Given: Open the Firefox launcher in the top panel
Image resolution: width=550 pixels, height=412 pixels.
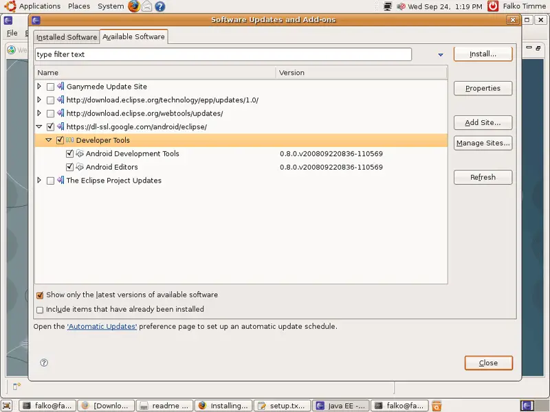Looking at the screenshot, I should 133,6.
